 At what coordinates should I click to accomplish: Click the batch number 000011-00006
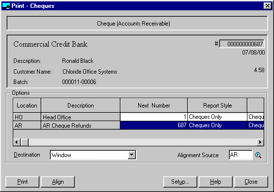click(79, 82)
